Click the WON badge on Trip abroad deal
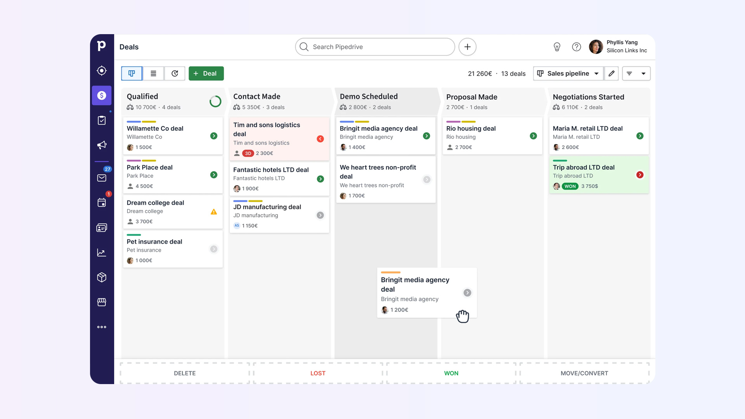The width and height of the screenshot is (745, 419). tap(570, 186)
